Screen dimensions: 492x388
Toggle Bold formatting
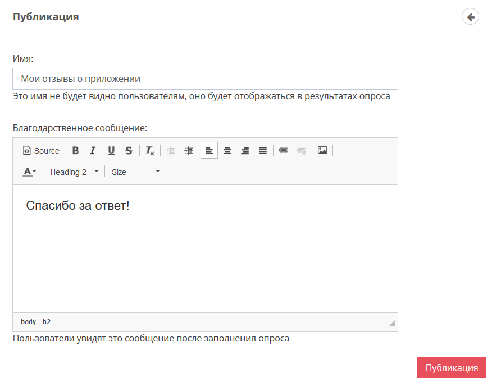tap(75, 151)
